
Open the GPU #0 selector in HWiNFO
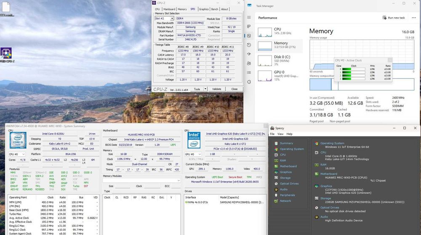tap(193, 154)
